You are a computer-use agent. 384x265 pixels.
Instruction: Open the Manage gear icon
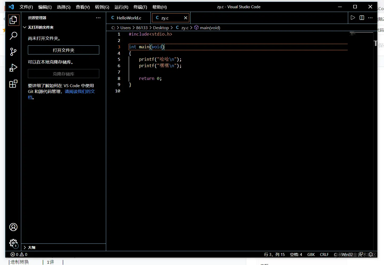pyautogui.click(x=13, y=243)
